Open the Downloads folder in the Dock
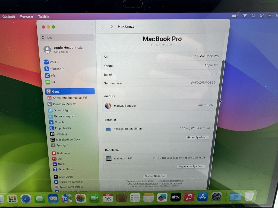This screenshot has height=208, width=278. [x=235, y=196]
